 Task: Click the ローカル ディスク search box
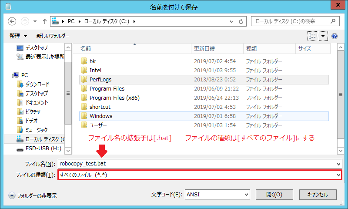pyautogui.click(x=295, y=21)
